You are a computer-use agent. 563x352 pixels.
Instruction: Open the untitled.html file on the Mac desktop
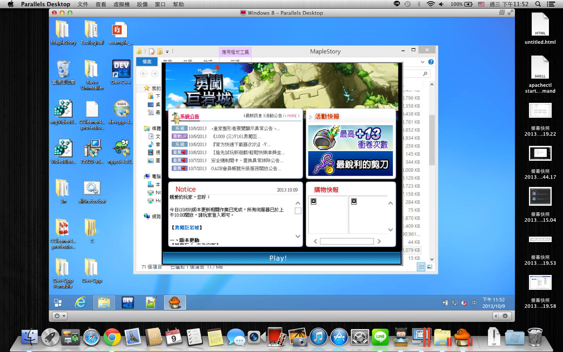(540, 29)
